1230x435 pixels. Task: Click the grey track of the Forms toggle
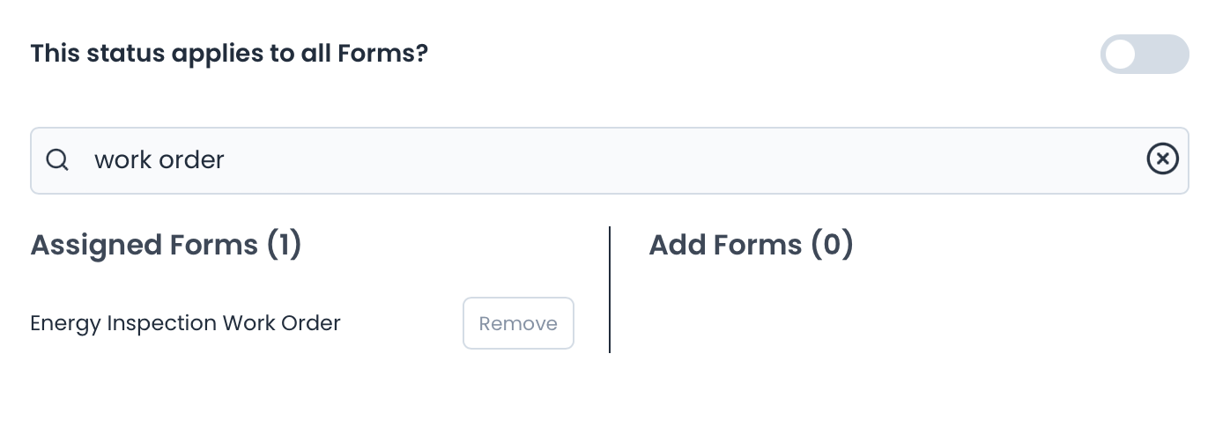click(1167, 55)
